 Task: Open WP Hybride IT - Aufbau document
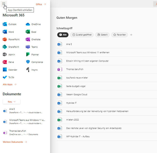point(107,136)
